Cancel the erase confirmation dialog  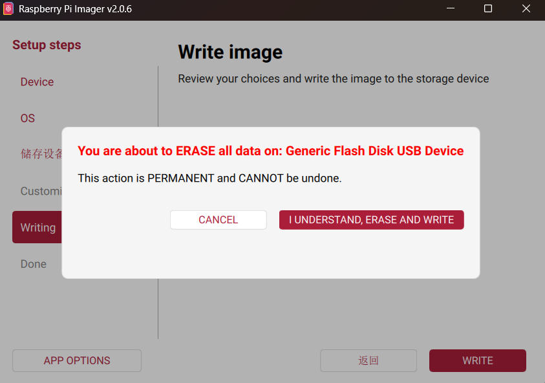[218, 220]
